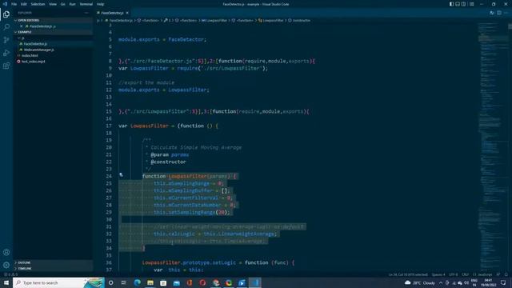Close the FaceDetector.js editor tab
Screen dimensions: 512x288
click(x=127, y=13)
